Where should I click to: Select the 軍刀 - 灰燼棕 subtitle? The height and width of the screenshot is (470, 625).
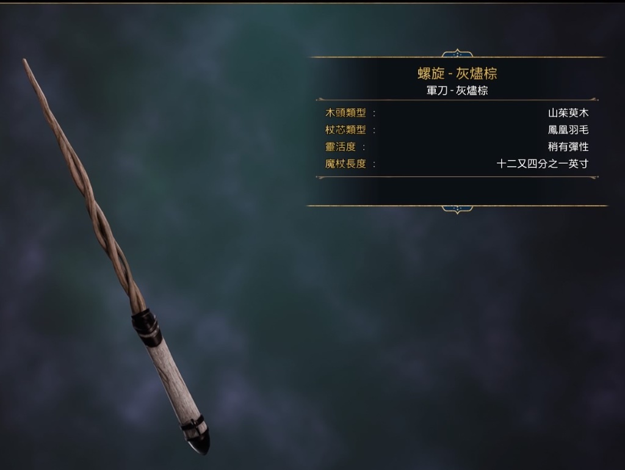[x=457, y=90]
